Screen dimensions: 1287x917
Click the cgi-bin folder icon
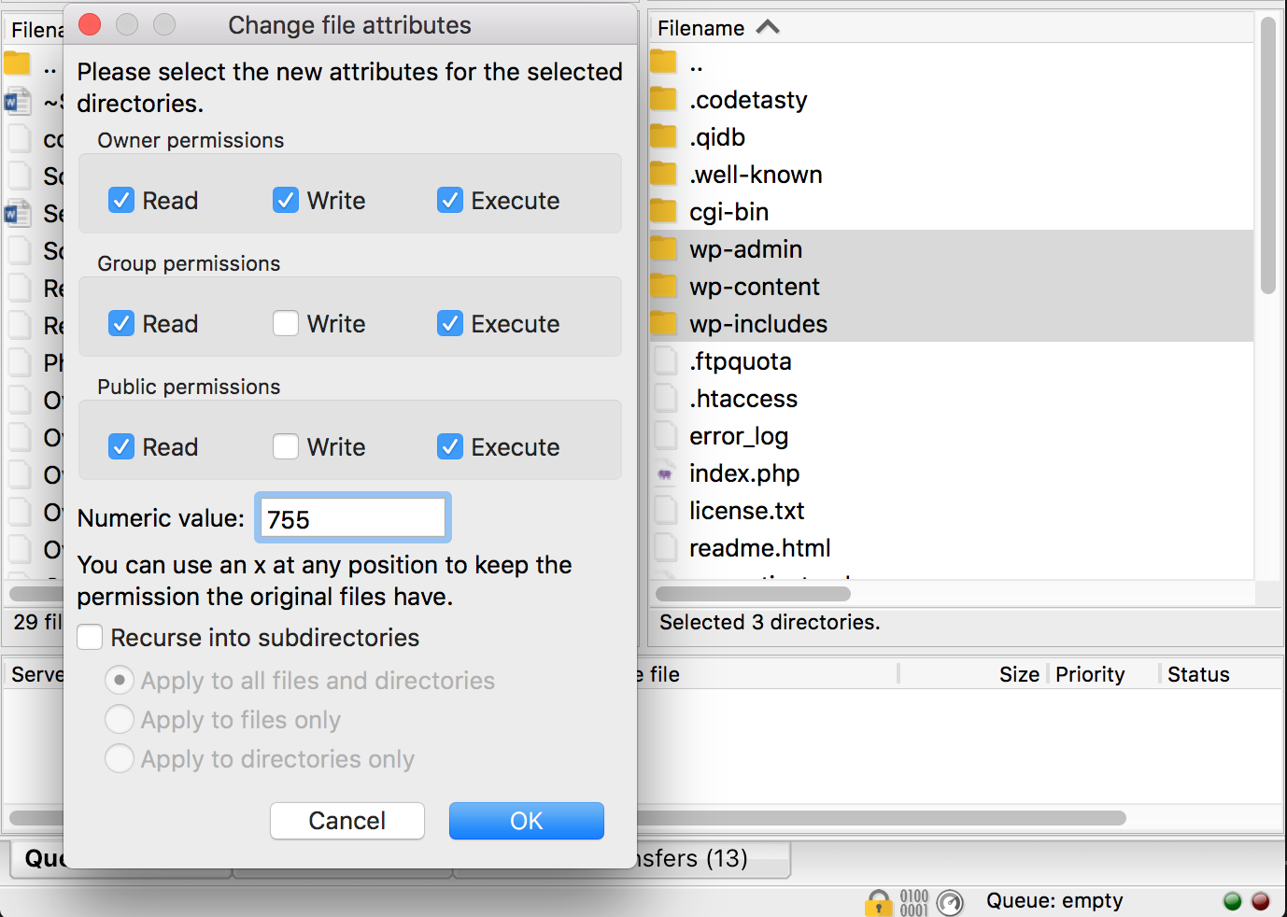click(x=663, y=212)
